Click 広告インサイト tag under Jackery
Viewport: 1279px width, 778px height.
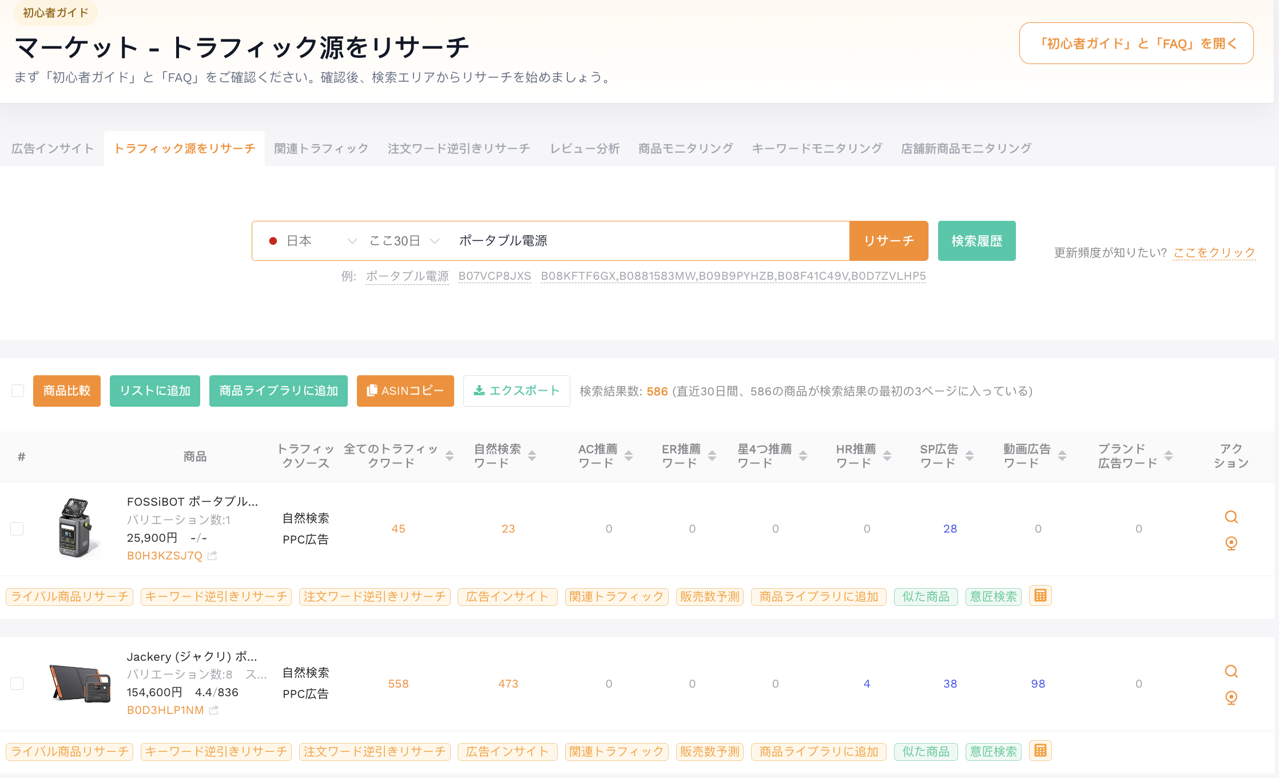click(507, 752)
